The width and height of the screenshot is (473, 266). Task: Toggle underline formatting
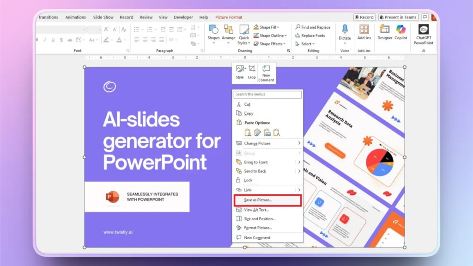[53, 40]
